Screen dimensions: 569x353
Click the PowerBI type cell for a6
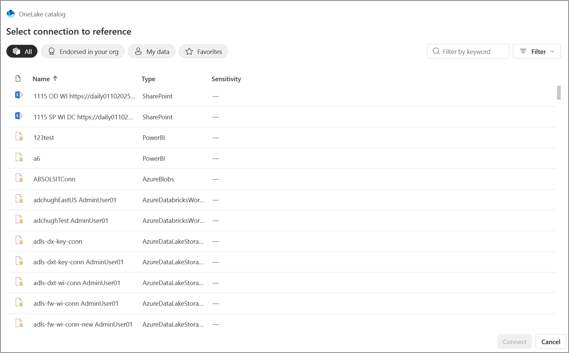[154, 159]
